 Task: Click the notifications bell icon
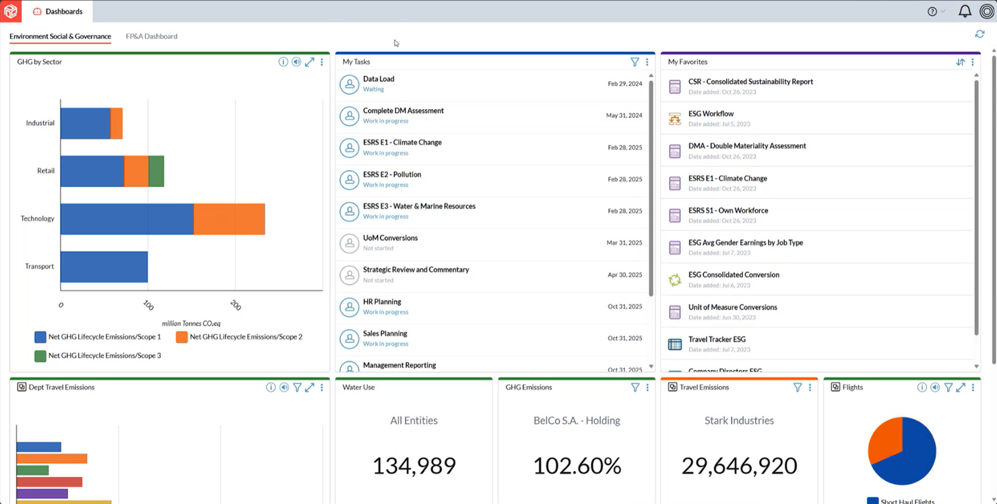click(x=965, y=11)
